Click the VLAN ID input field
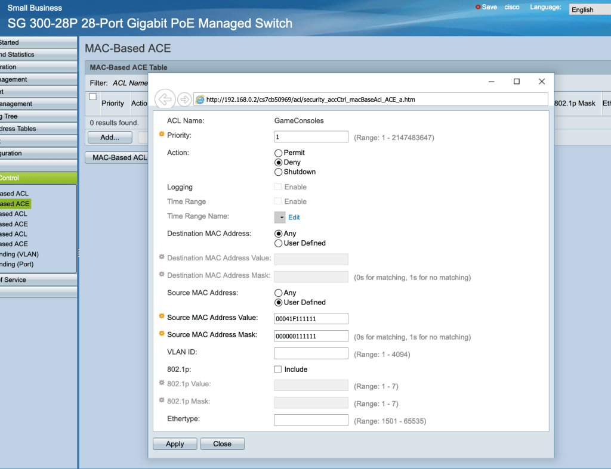The height and width of the screenshot is (469, 611). (x=311, y=354)
